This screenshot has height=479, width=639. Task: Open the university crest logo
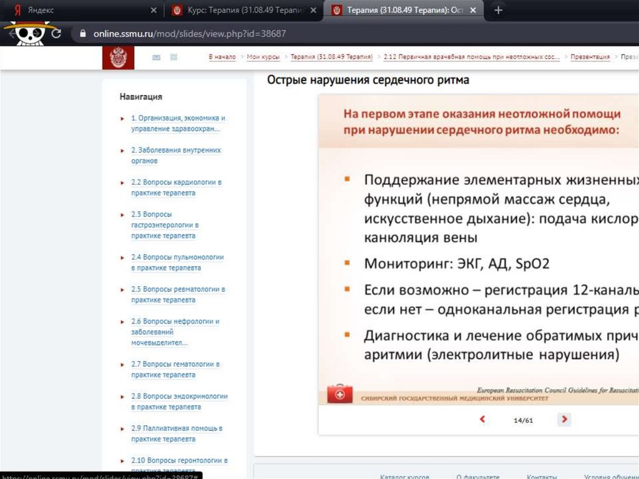pyautogui.click(x=118, y=57)
